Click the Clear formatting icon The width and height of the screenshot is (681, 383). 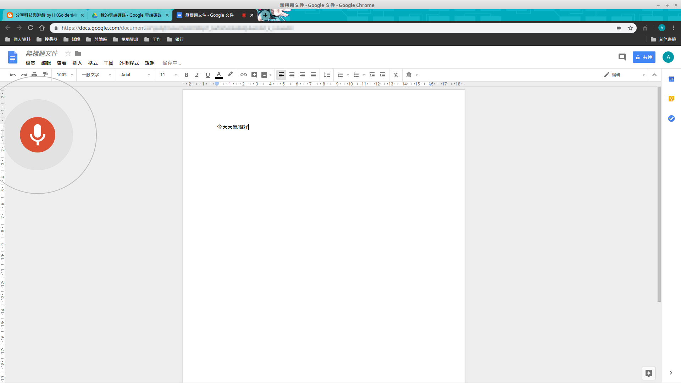(396, 75)
